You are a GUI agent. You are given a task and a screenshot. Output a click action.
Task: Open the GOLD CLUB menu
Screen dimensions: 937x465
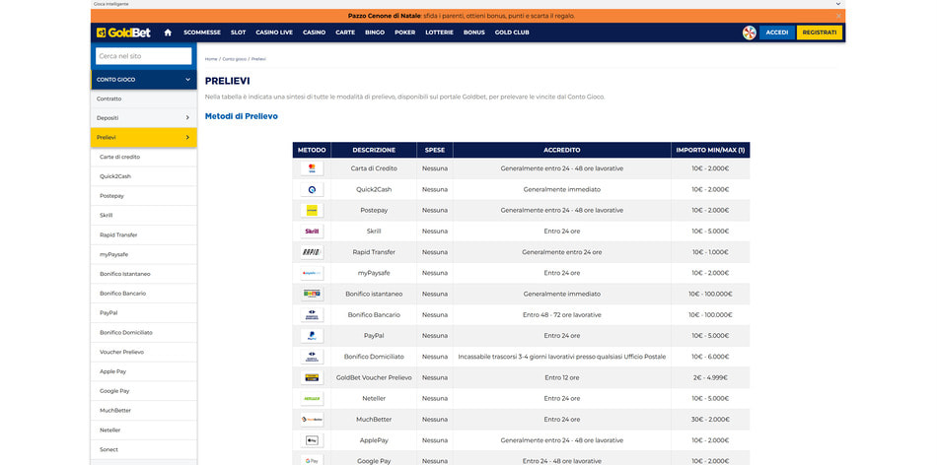click(512, 33)
